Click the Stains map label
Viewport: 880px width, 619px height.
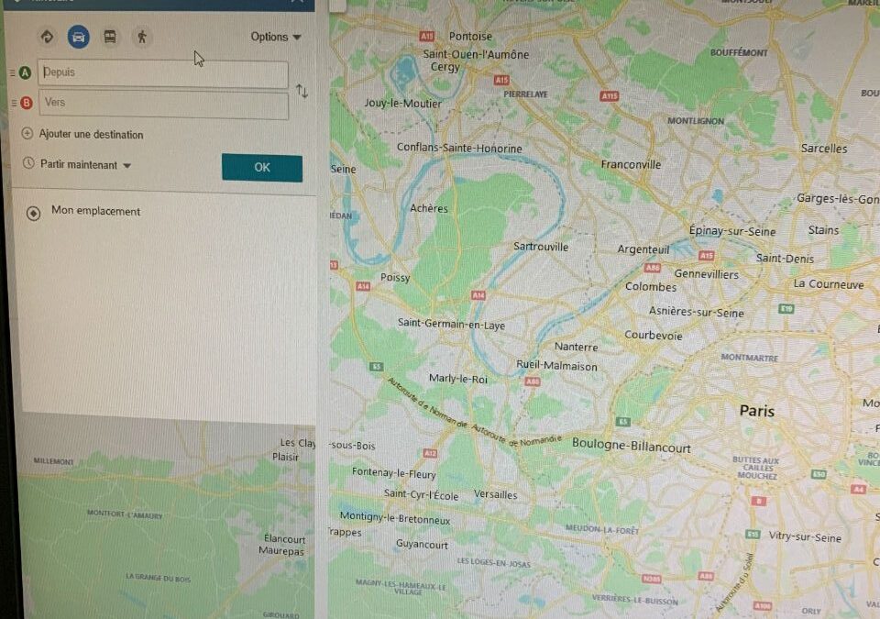(823, 230)
